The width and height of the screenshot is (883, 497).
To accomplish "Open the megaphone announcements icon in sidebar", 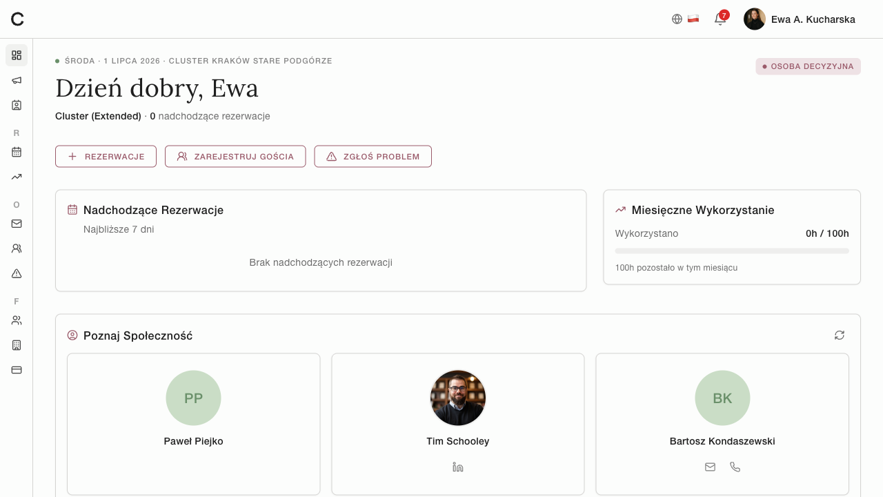I will point(17,80).
